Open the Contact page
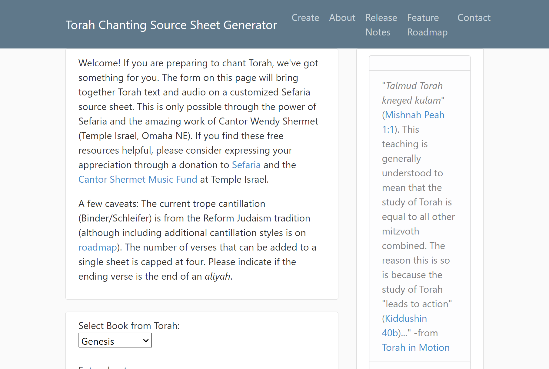The image size is (549, 369). point(474,18)
